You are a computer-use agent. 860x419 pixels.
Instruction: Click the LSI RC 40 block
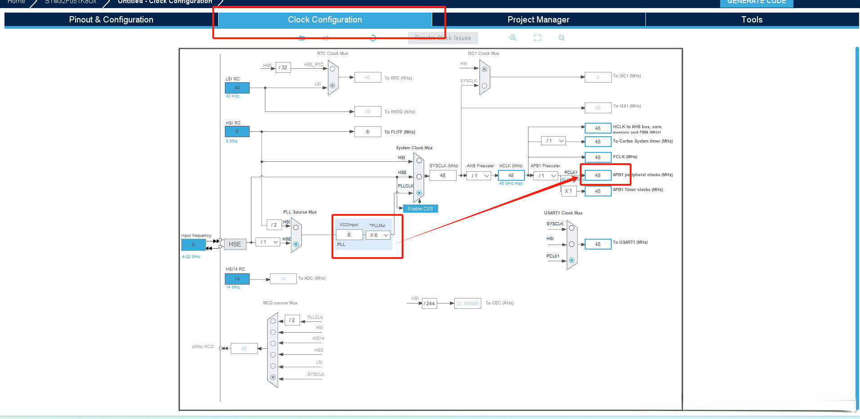pyautogui.click(x=237, y=88)
